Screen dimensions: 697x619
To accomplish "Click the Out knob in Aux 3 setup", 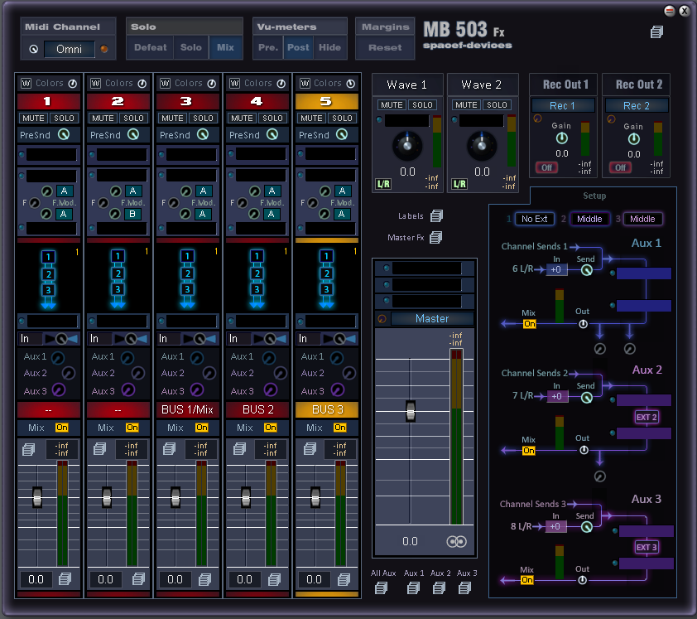I will (x=582, y=580).
